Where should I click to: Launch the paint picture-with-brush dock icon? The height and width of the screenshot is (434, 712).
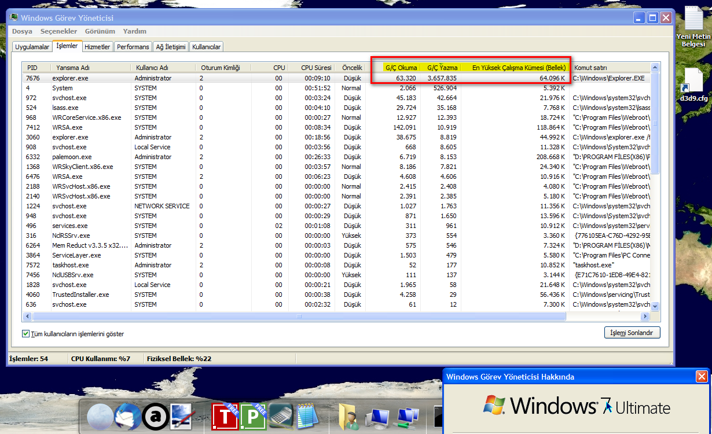(183, 417)
